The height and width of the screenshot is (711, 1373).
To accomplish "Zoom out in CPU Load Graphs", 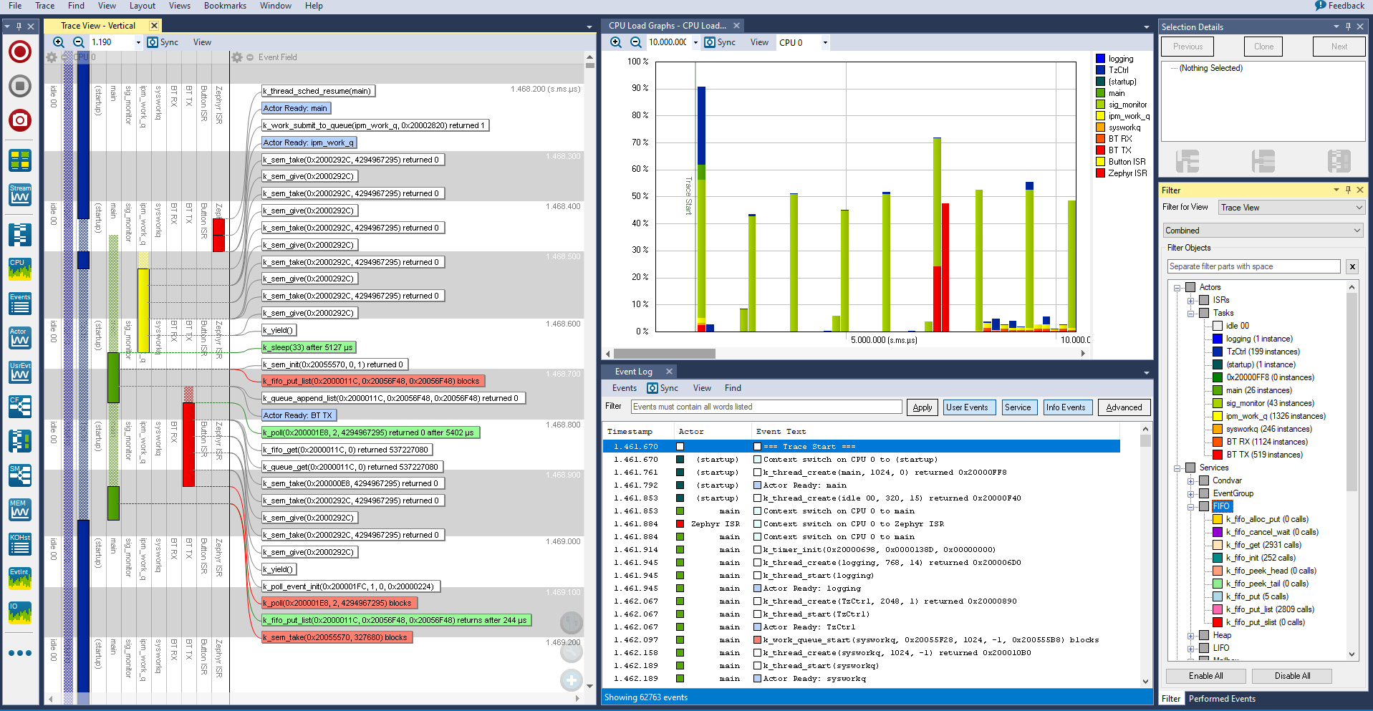I will click(x=635, y=42).
